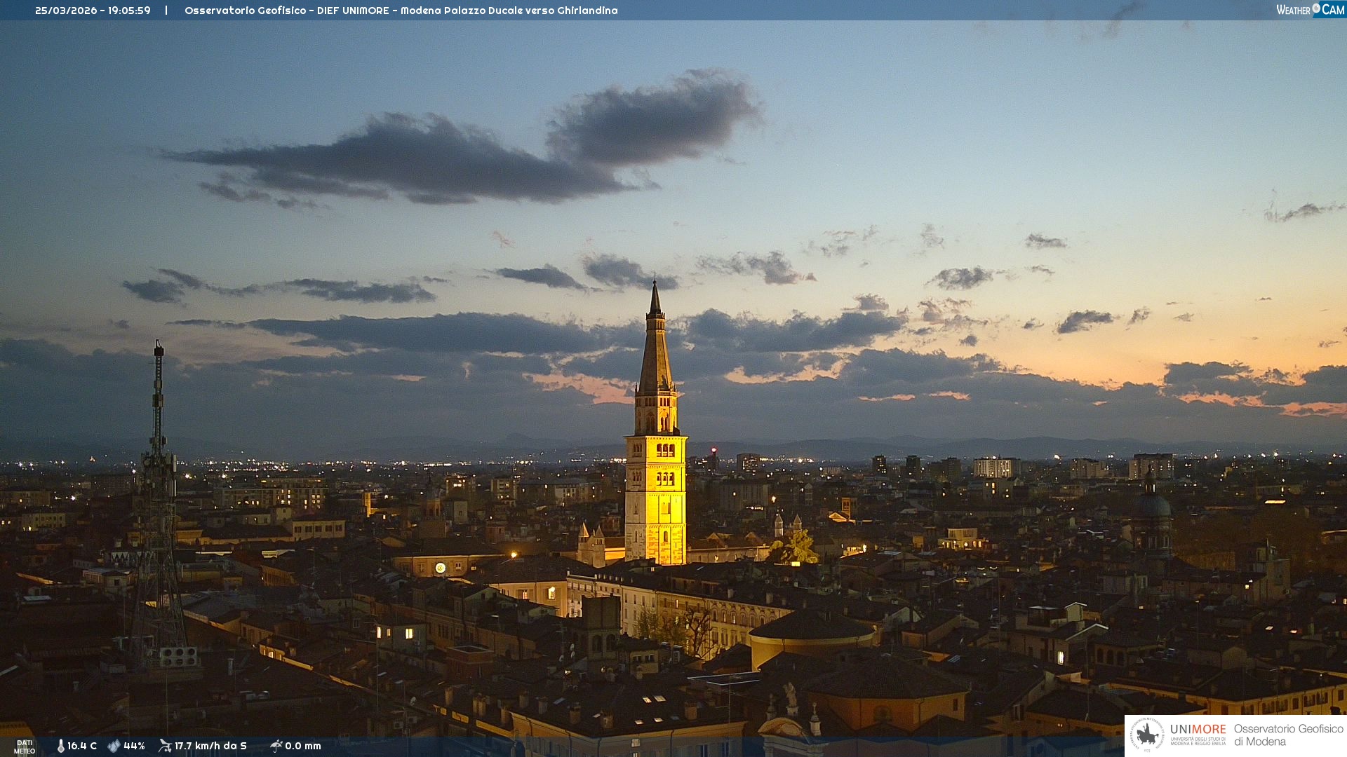Image resolution: width=1347 pixels, height=757 pixels.
Task: Click the WeatherCam logo
Action: [x=1310, y=10]
